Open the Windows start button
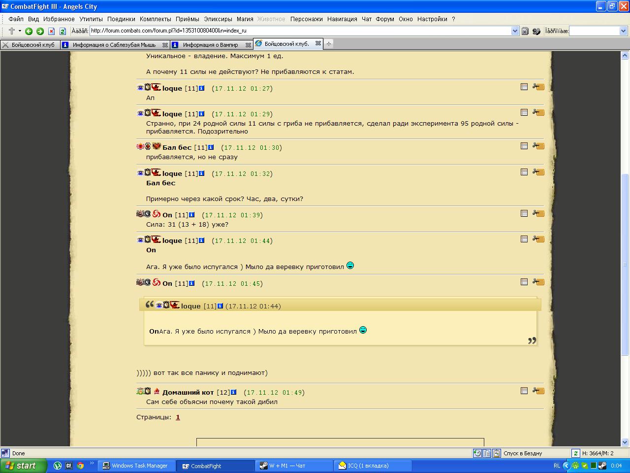Image resolution: width=630 pixels, height=473 pixels. coord(24,466)
